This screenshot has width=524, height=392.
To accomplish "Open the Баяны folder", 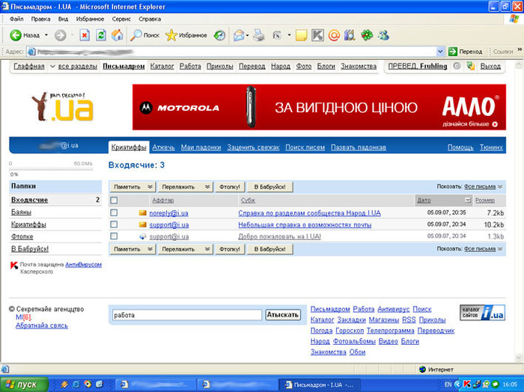I will pyautogui.click(x=21, y=212).
